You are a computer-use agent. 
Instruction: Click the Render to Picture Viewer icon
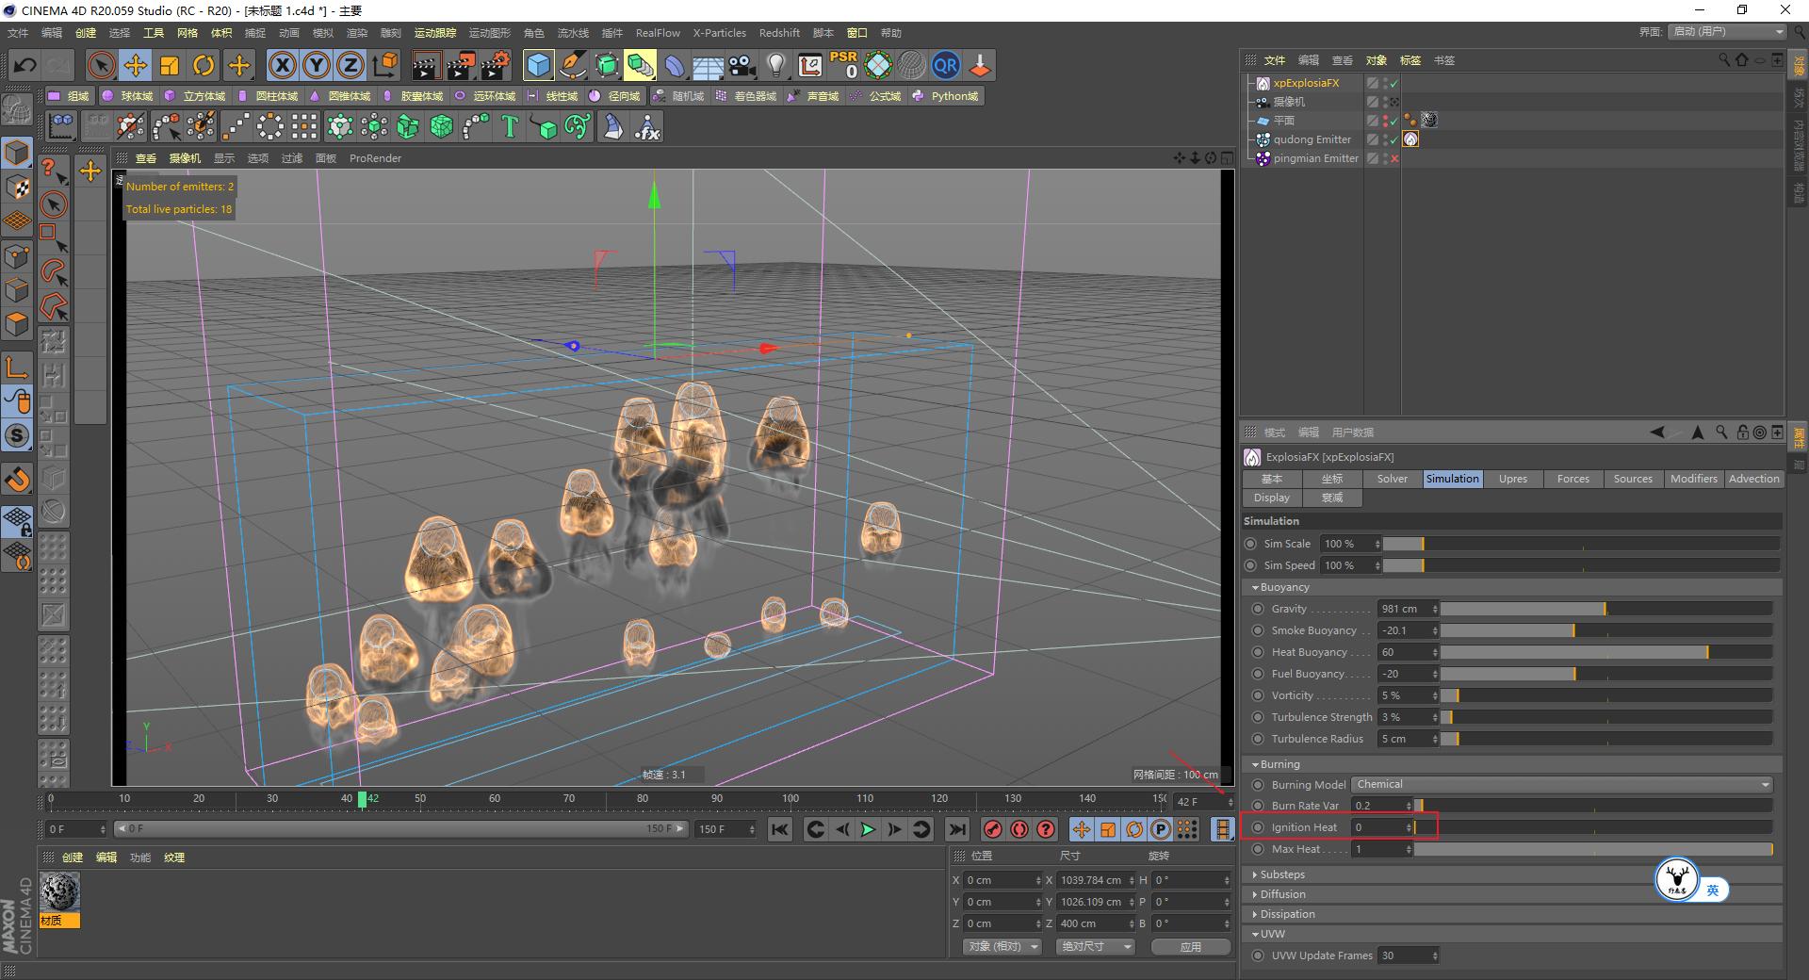(460, 65)
